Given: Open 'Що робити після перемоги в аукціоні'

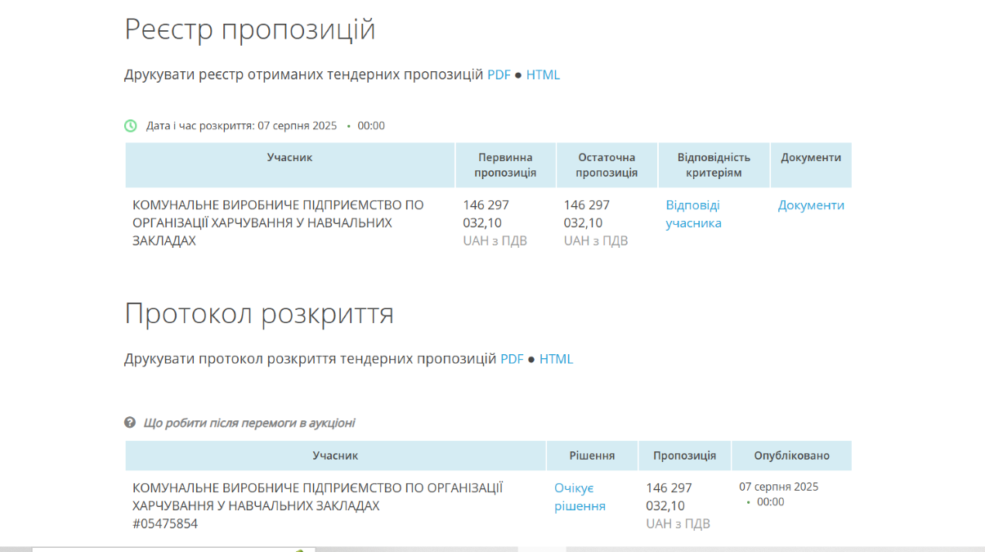Looking at the screenshot, I should 248,423.
